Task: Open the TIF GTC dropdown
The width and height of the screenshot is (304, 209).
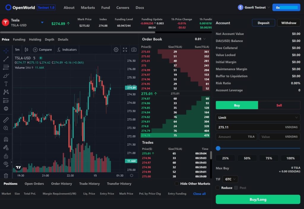Action: pyautogui.click(x=230, y=179)
